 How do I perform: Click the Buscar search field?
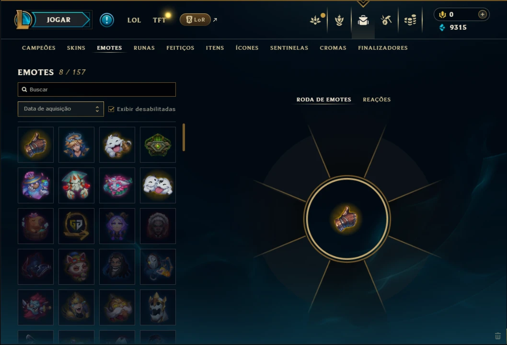click(97, 89)
